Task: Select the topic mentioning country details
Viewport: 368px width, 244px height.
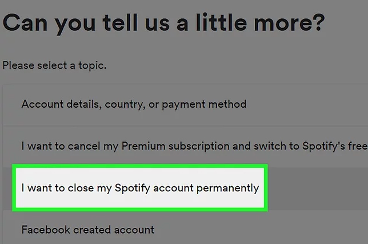Action: [134, 104]
